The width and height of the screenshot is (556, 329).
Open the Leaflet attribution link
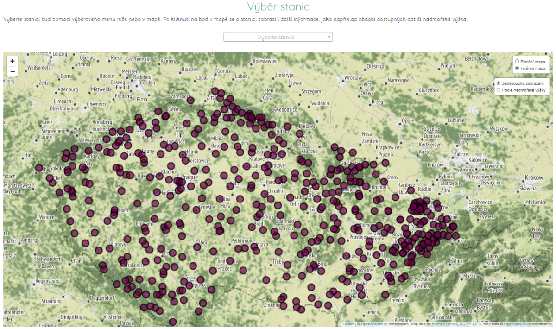coord(348,324)
